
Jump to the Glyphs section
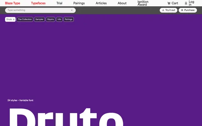[50, 20]
